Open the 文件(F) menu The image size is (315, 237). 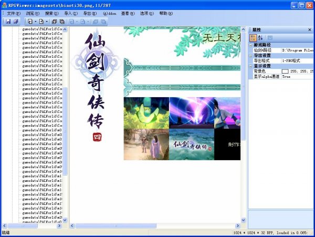click(x=14, y=14)
